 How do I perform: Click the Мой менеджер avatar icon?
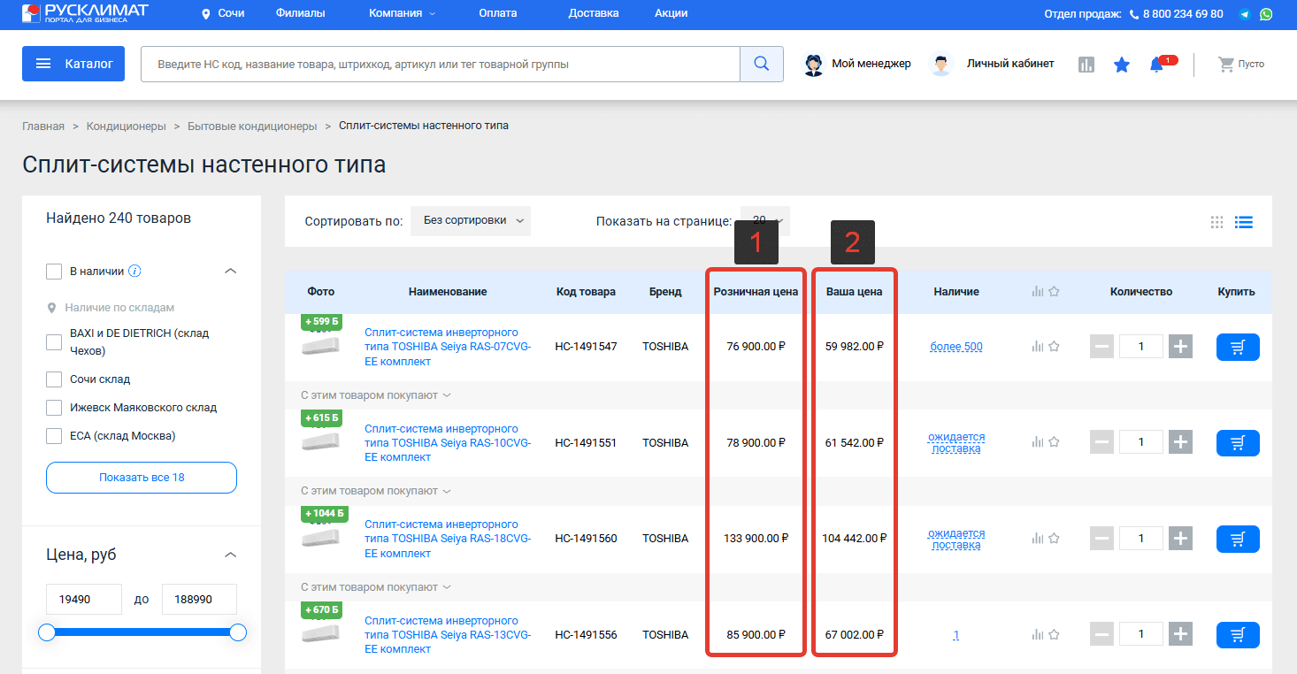[814, 65]
